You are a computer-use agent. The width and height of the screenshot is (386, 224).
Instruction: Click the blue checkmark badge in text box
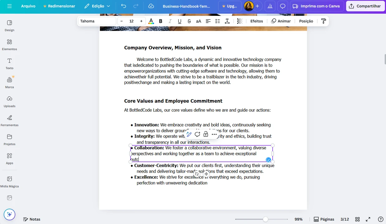[x=268, y=160]
